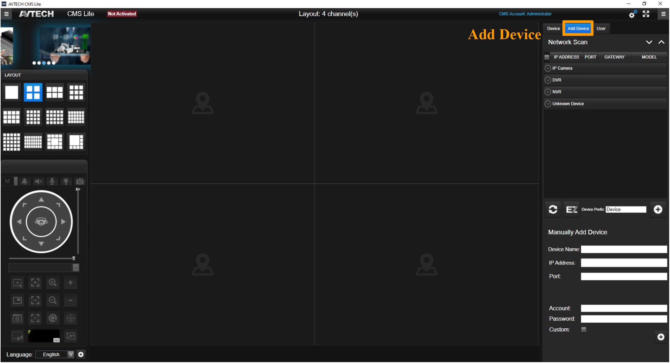Toggle the alarm bell icon
Viewport: 670px width, 363px height.
[x=25, y=181]
